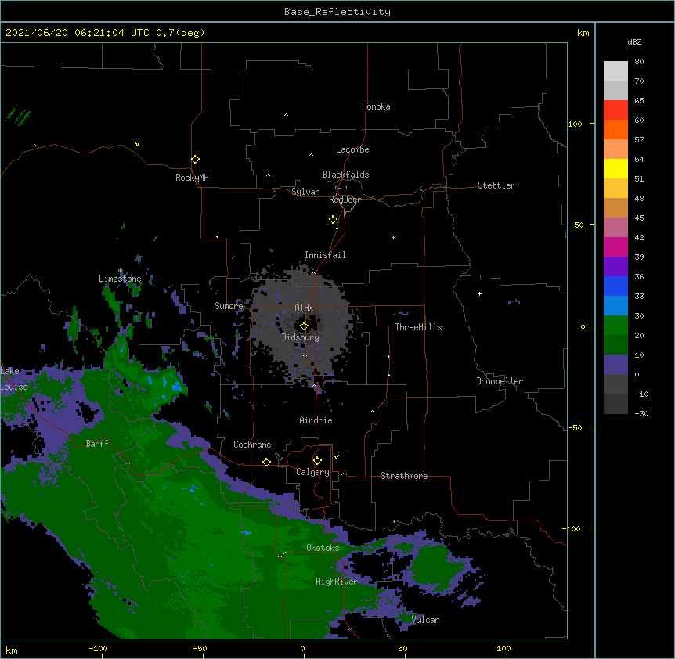The image size is (675, 659).
Task: Click the Vulcan town label
Action: (x=425, y=620)
